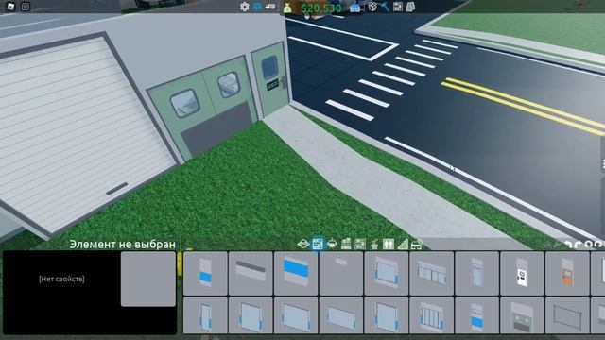The height and width of the screenshot is (340, 605).
Task: Pick the dark empty frame item
Action: [x=567, y=315]
